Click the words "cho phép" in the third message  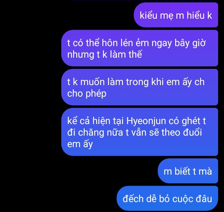(87, 94)
